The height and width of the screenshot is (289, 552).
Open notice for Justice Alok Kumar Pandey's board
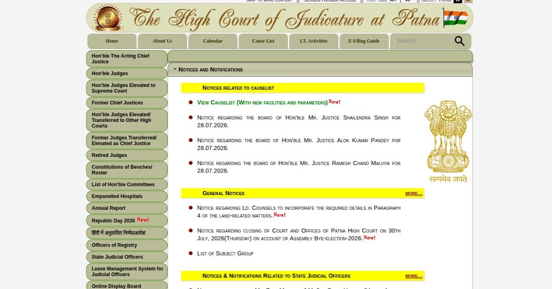coord(299,144)
